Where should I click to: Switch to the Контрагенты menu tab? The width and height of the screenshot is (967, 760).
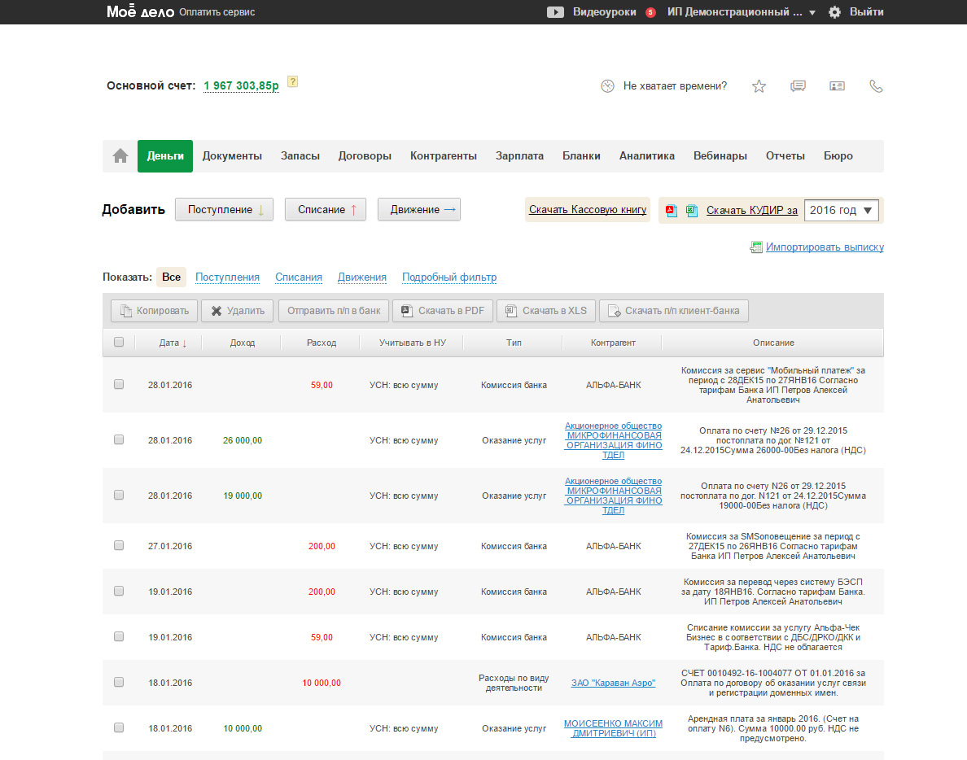[444, 156]
